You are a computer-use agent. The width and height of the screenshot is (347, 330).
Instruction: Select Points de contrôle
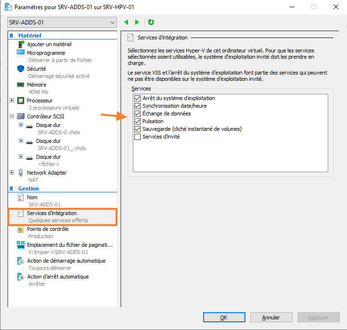(x=48, y=229)
